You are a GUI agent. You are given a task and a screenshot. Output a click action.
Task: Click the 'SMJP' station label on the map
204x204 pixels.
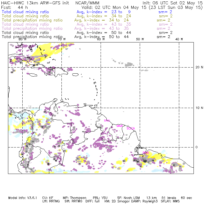120,126
